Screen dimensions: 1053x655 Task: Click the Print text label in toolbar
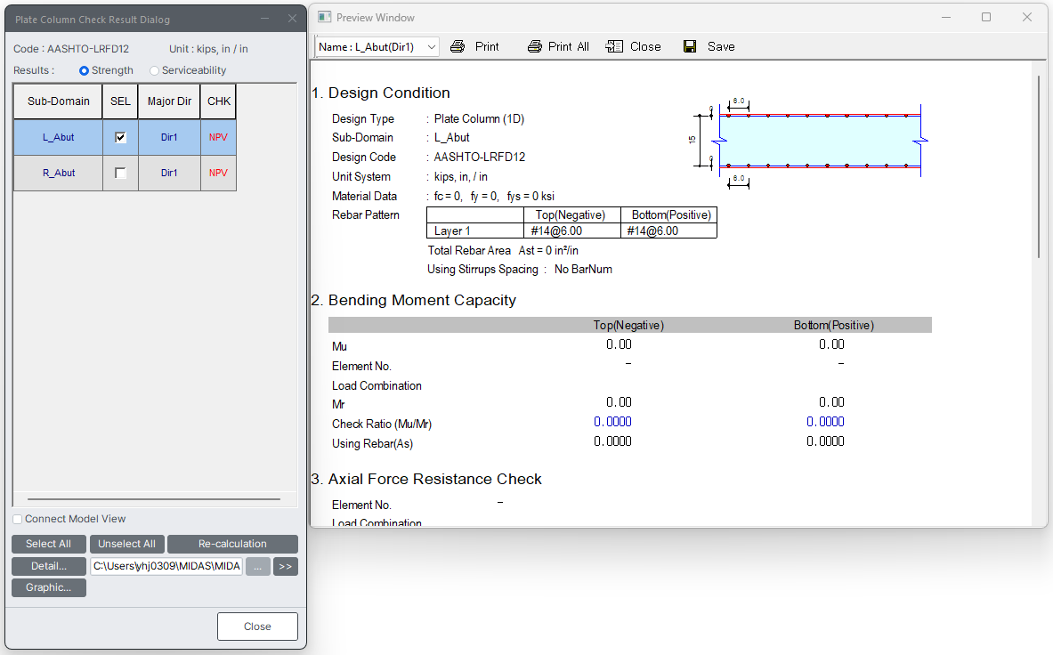pos(487,46)
